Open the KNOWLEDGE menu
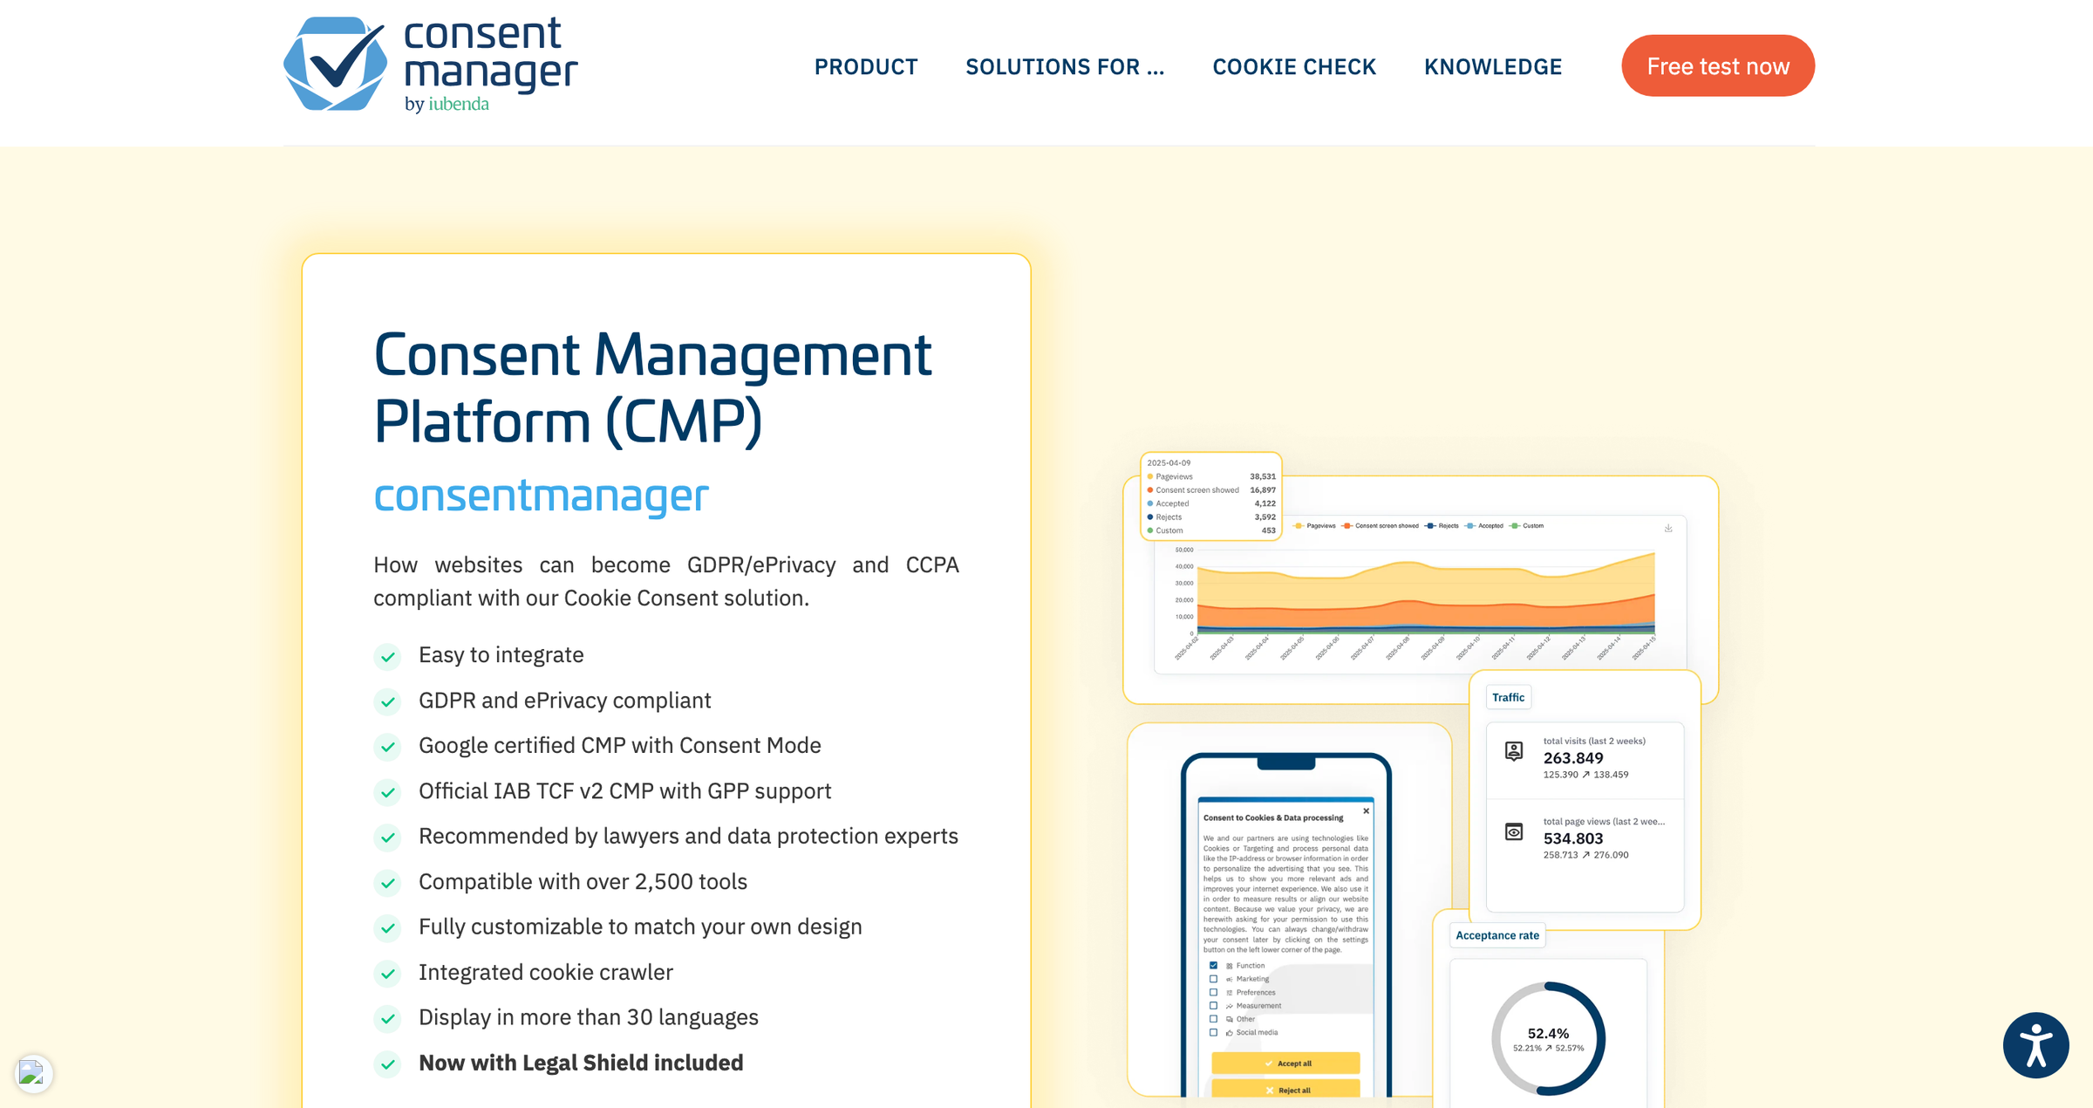The height and width of the screenshot is (1108, 2093). click(x=1493, y=67)
